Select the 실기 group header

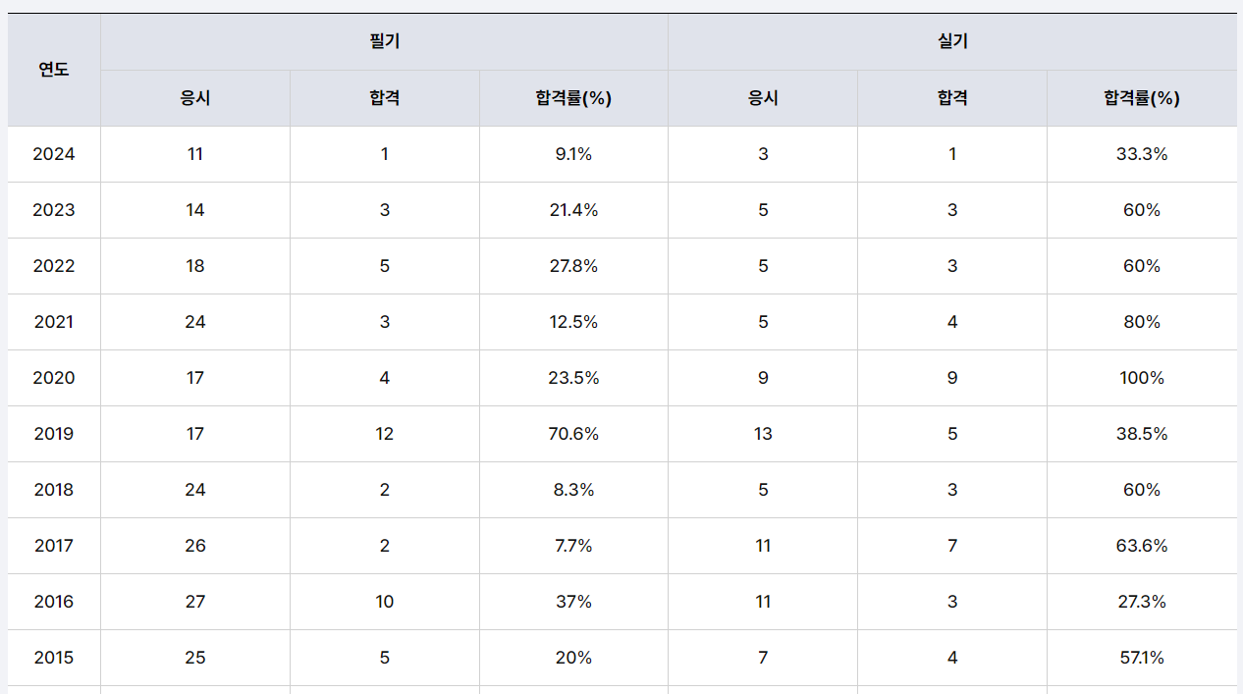[x=952, y=41]
